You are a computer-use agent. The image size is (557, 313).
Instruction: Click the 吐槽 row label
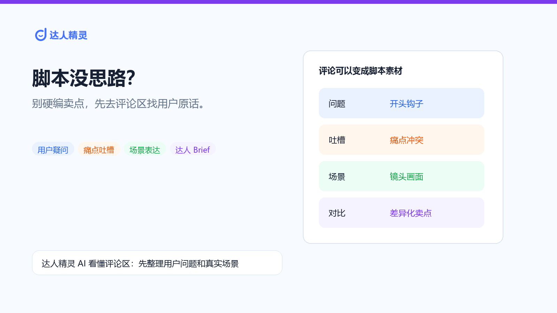tap(337, 140)
